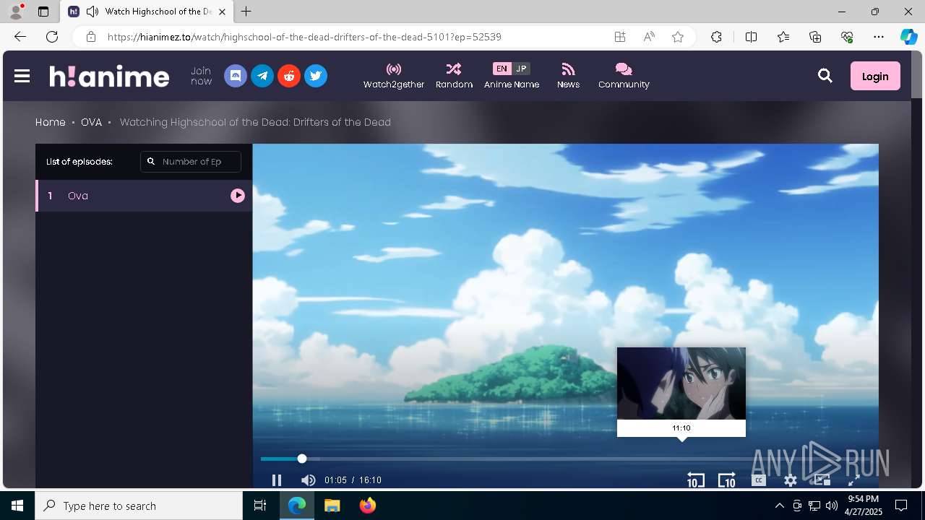The image size is (925, 520).
Task: Enable picture-in-picture mode
Action: pos(822,480)
